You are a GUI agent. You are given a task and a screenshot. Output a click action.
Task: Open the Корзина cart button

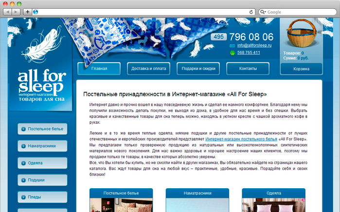pyautogui.click(x=301, y=69)
